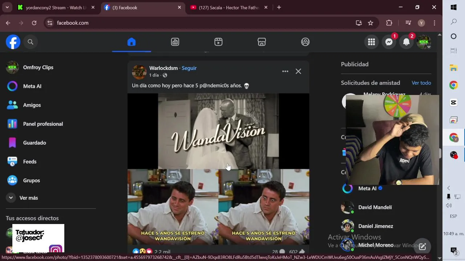The height and width of the screenshot is (261, 465).
Task: View the post's 602 shares count
Action: pos(297,252)
